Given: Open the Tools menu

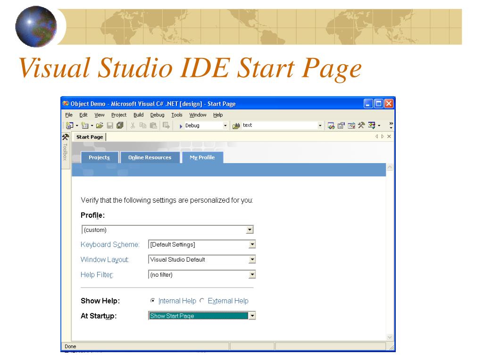Looking at the screenshot, I should [x=177, y=115].
